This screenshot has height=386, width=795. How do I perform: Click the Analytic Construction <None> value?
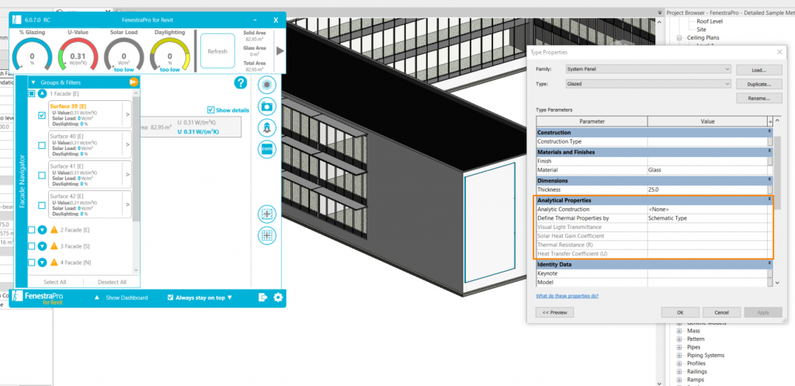coord(706,209)
